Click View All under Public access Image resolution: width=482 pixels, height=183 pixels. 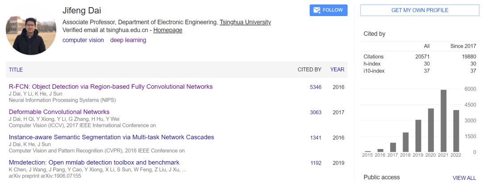coord(464,178)
